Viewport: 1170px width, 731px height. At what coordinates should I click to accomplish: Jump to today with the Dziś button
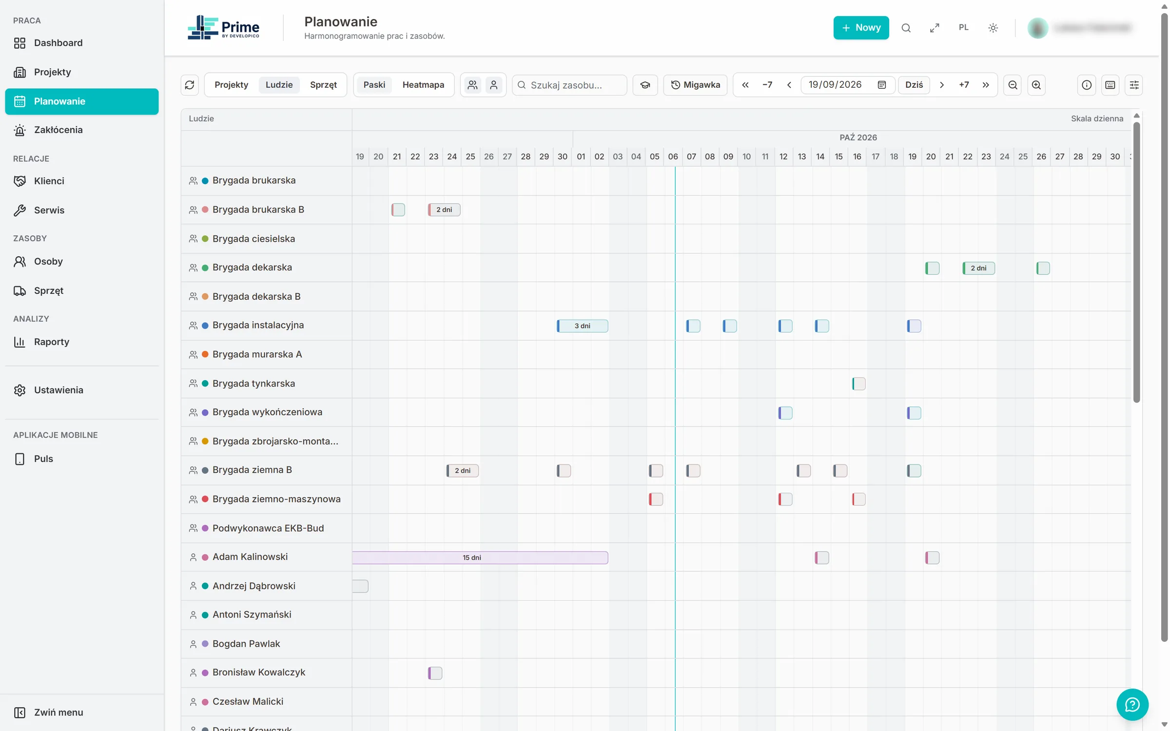coord(914,85)
